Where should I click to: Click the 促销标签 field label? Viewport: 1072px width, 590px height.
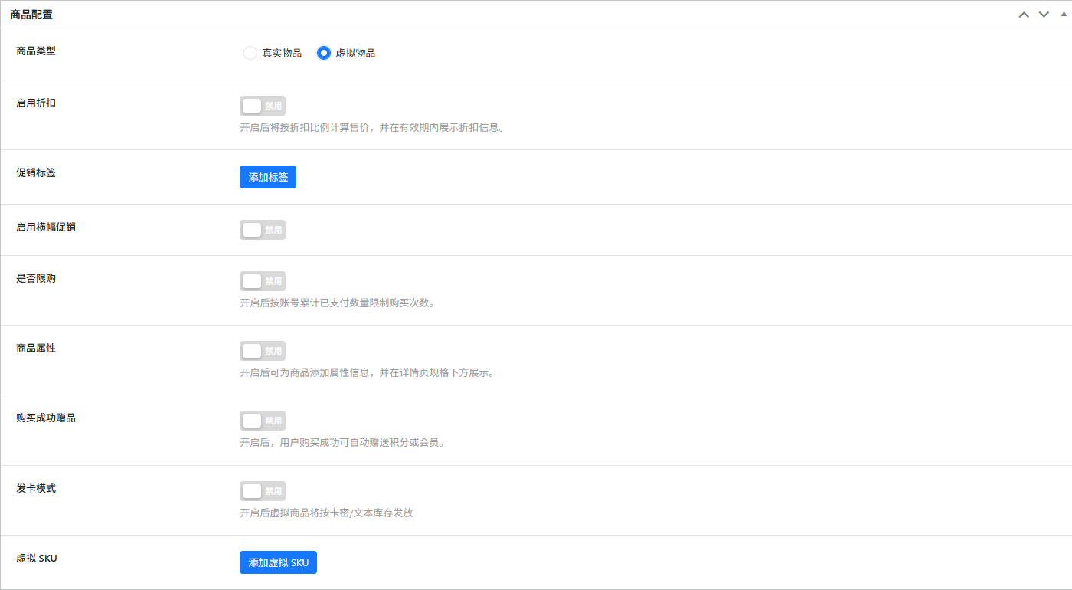point(36,172)
